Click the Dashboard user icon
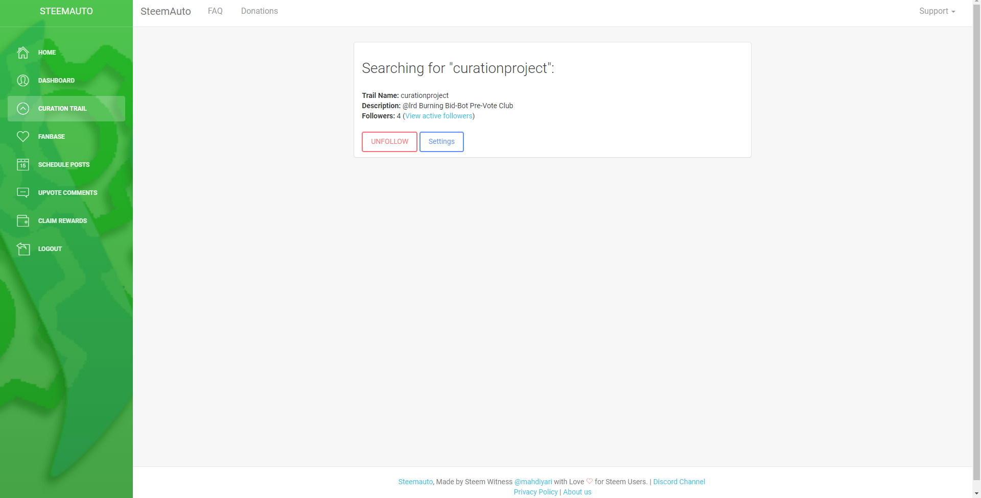Viewport: 981px width, 498px height. 23,81
